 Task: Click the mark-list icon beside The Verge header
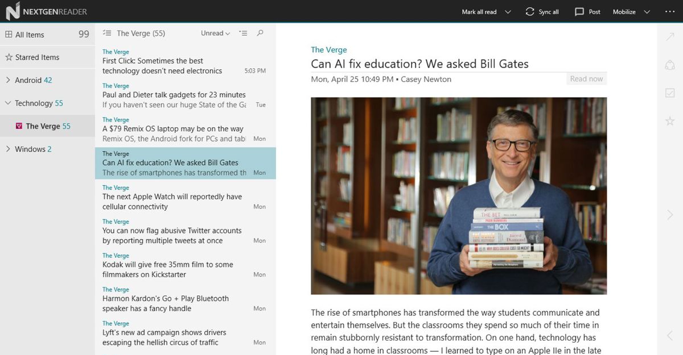106,34
